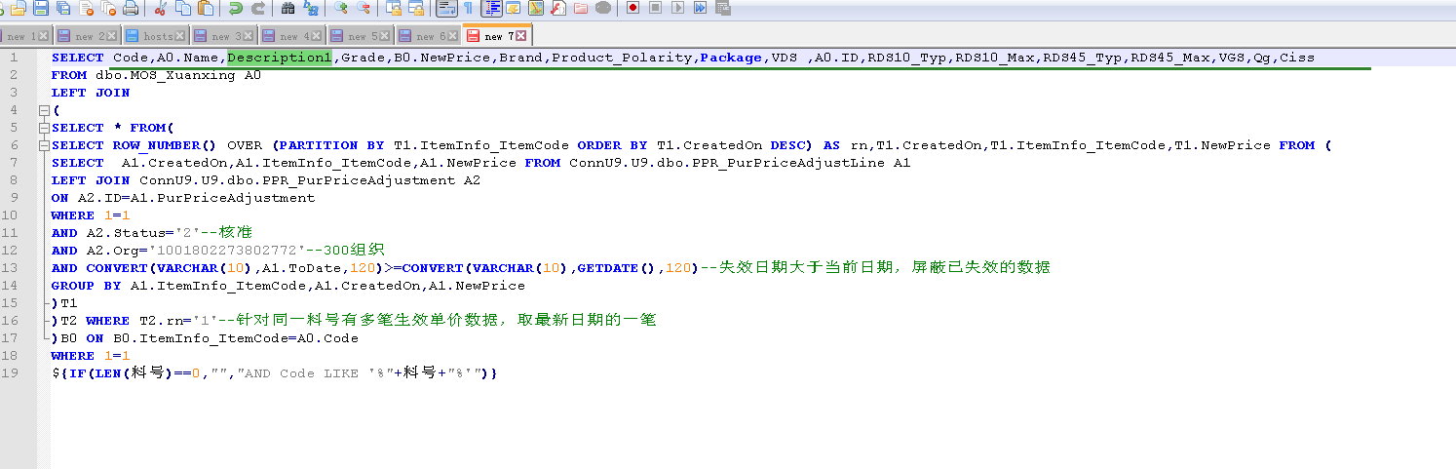The width and height of the screenshot is (1456, 469).
Task: Start macro recording with red dot icon
Action: tap(632, 8)
